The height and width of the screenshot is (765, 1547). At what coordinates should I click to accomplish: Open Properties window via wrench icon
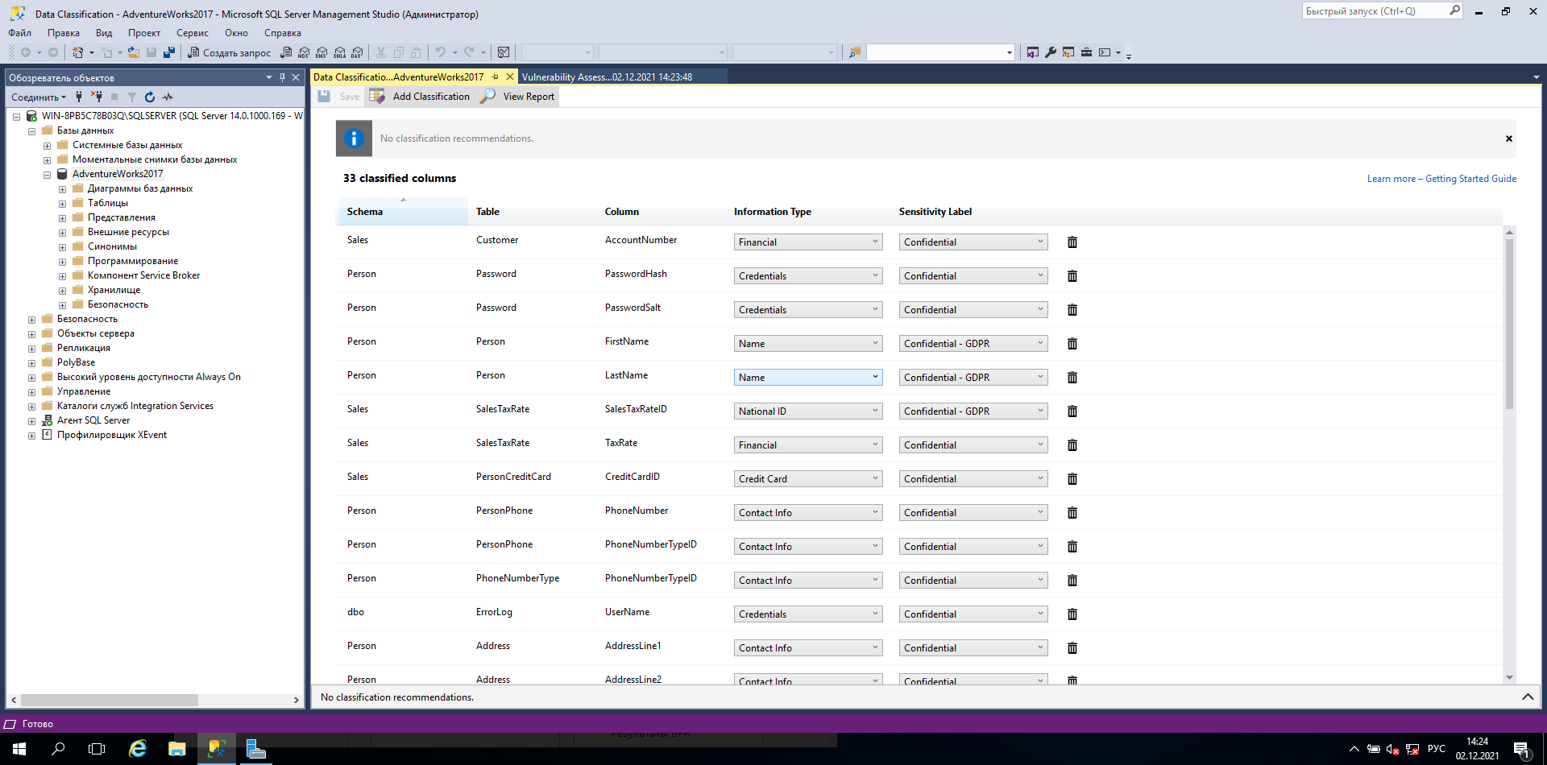[1051, 52]
